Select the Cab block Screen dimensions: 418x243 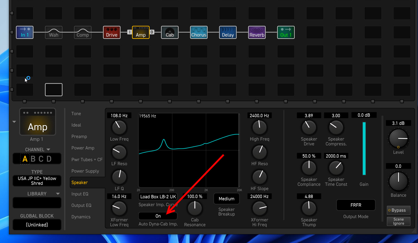click(170, 32)
